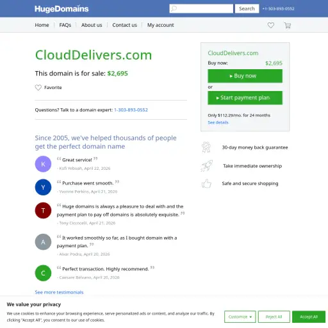Click the Alvar Podra payment plan testimonial
328x328 pixels.
tap(117, 242)
